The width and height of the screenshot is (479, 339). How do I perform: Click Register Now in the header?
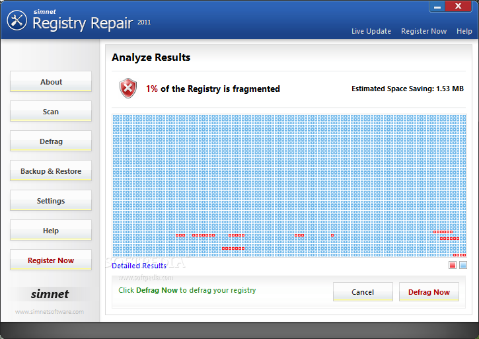click(x=424, y=31)
